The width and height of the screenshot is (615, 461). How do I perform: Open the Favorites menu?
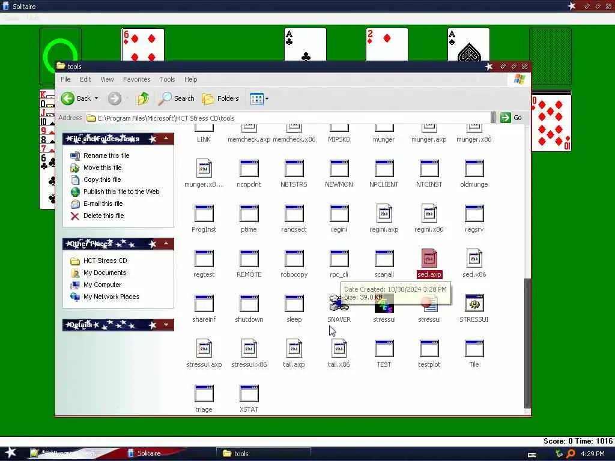pos(136,79)
